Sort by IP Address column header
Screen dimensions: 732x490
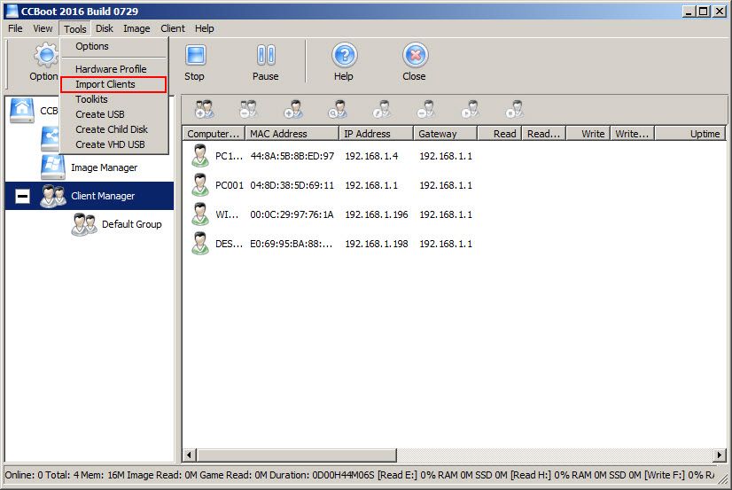pyautogui.click(x=377, y=134)
